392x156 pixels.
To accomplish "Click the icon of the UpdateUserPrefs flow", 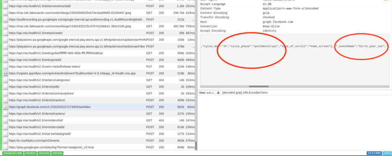I will (5, 40).
